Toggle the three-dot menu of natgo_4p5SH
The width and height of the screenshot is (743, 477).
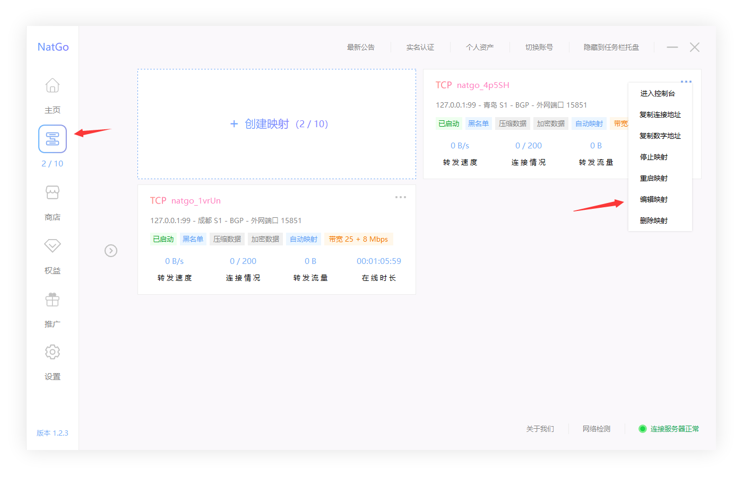(x=686, y=82)
